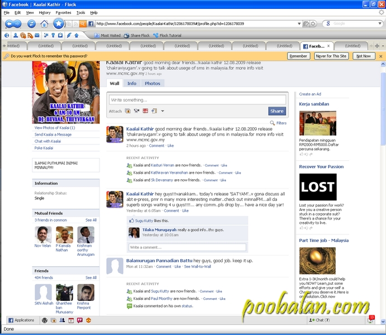Screen dimensions: 386x335
Task: Click the blue star favorites button
Action: (x=58, y=23)
